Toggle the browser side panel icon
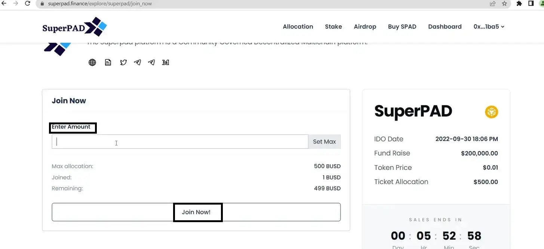Image resolution: width=544 pixels, height=249 pixels. 531,4
